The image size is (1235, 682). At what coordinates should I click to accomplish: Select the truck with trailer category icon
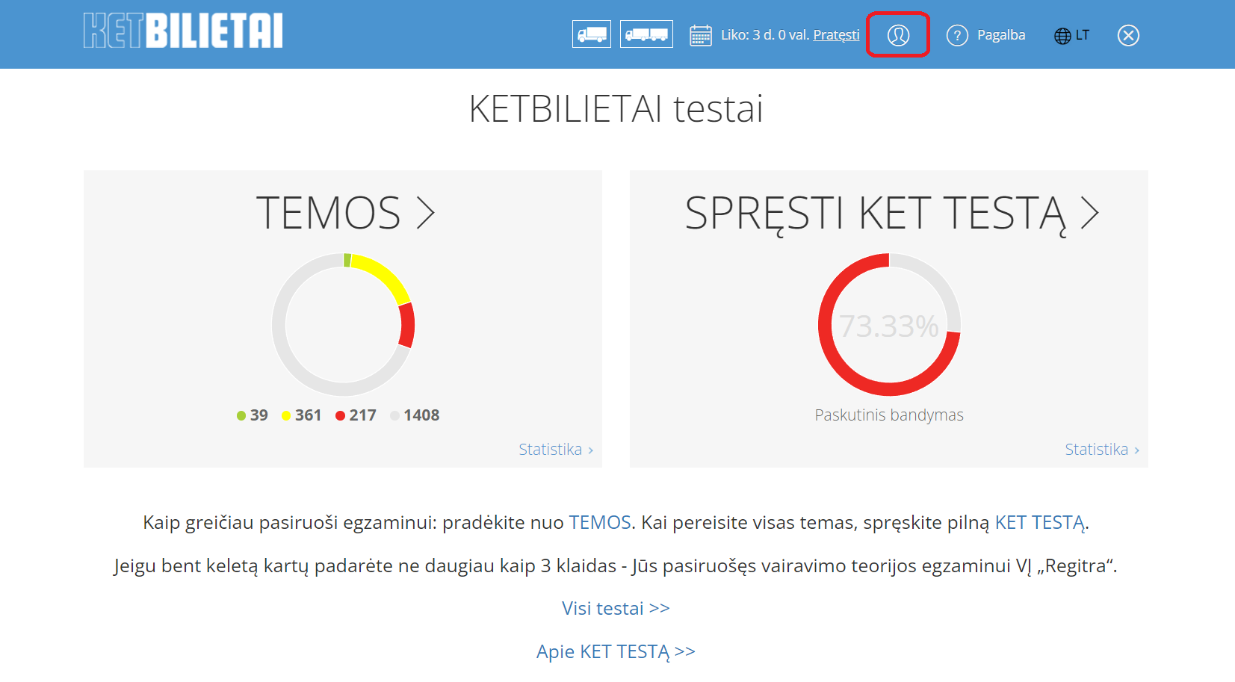click(646, 34)
